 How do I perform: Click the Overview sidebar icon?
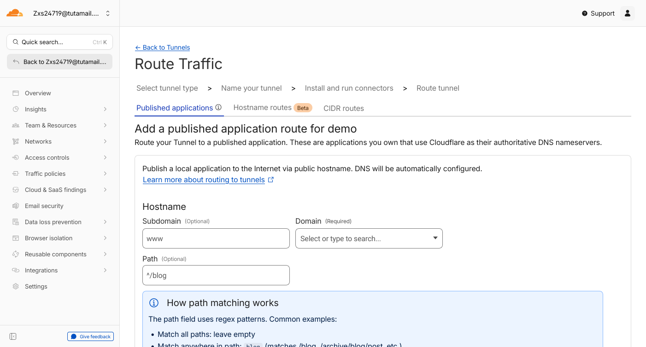click(16, 93)
